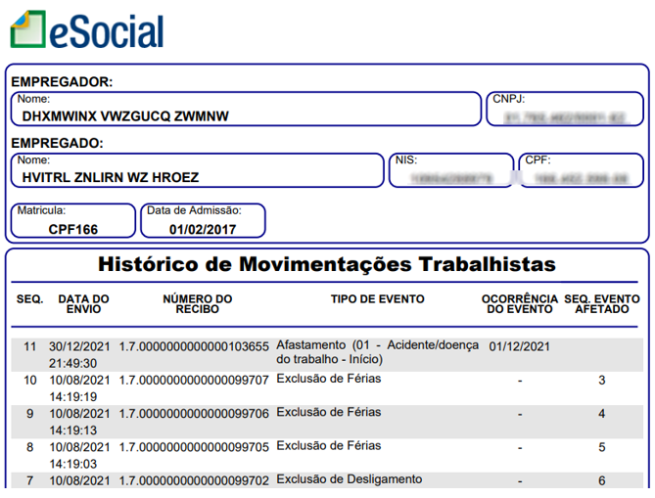Screen dimensions: 655x498
Task: Select sequence number 11 in the table
Action: [x=30, y=346]
